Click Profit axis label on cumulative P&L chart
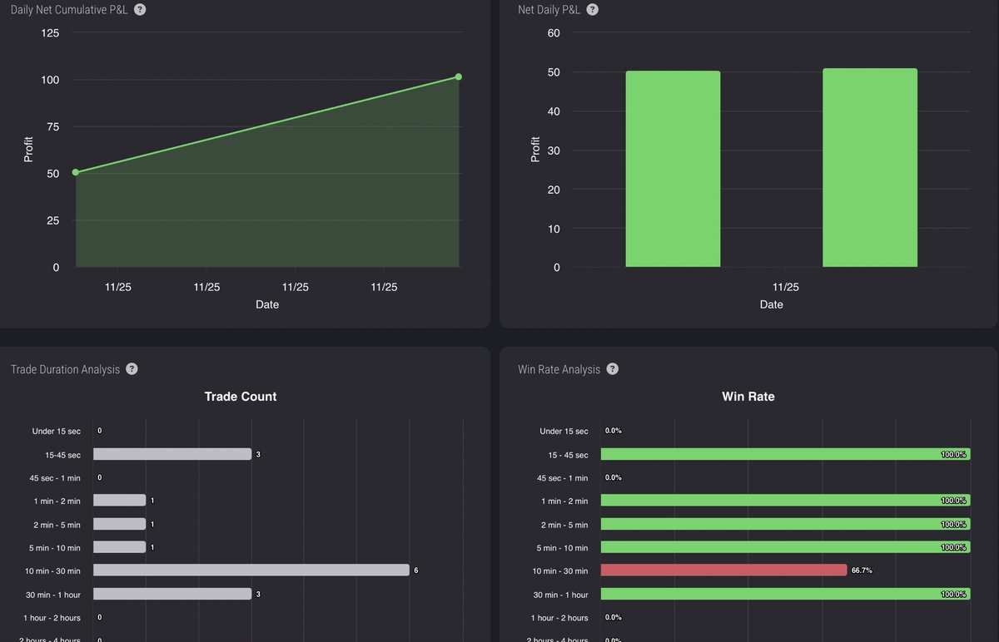 click(x=28, y=150)
